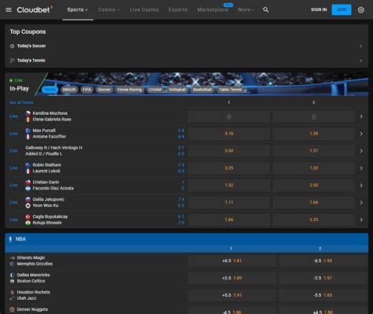373x314 pixels.
Task: Select the NBA2K in-play tab
Action: 69,90
